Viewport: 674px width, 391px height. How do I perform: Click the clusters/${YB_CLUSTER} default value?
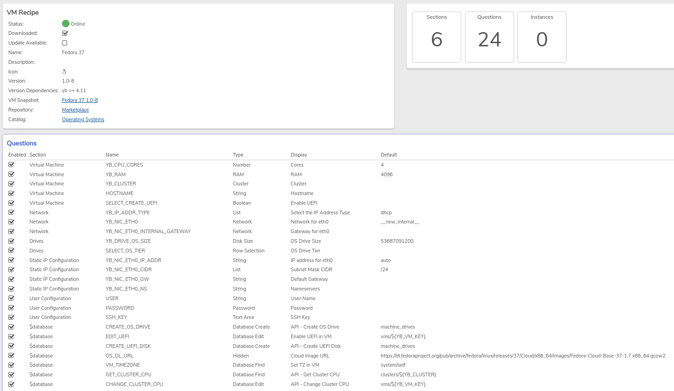point(408,374)
